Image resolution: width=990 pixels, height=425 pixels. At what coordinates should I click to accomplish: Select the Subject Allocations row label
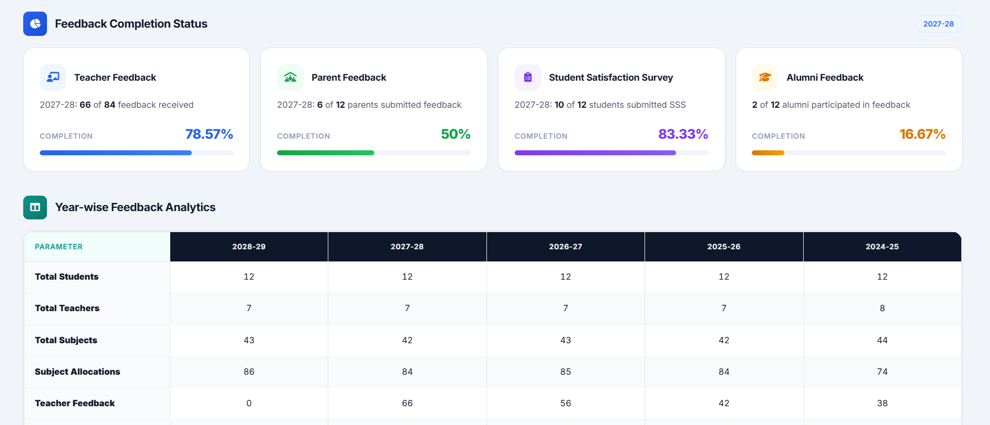[x=77, y=372]
